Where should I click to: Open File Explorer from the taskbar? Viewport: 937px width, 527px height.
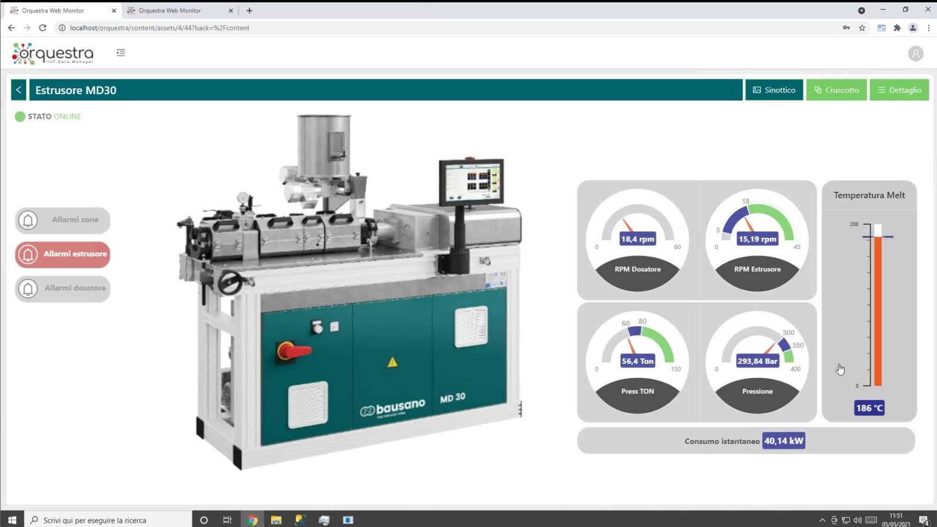coord(276,520)
